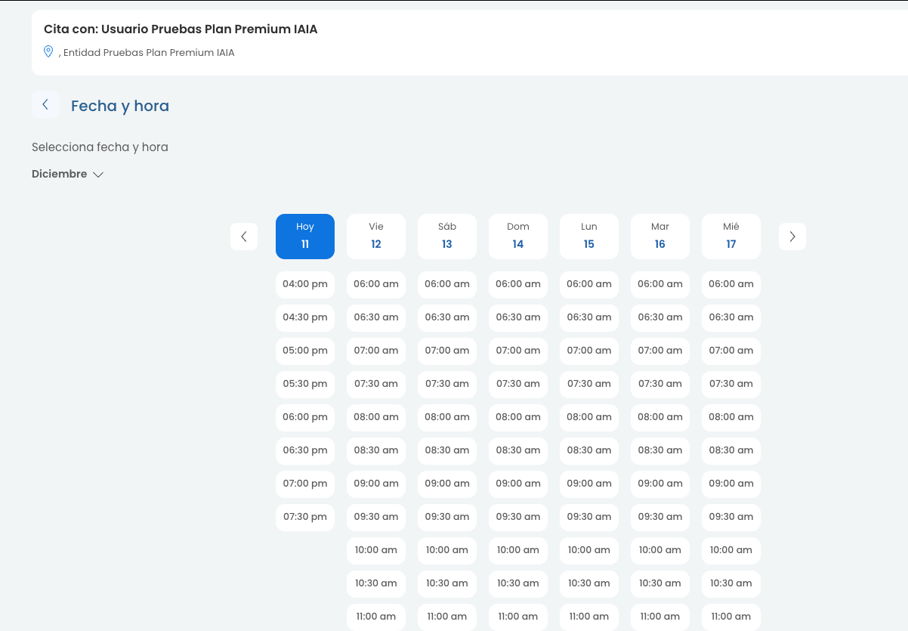
Task: Choose Sáb 13 in the date row
Action: (447, 236)
